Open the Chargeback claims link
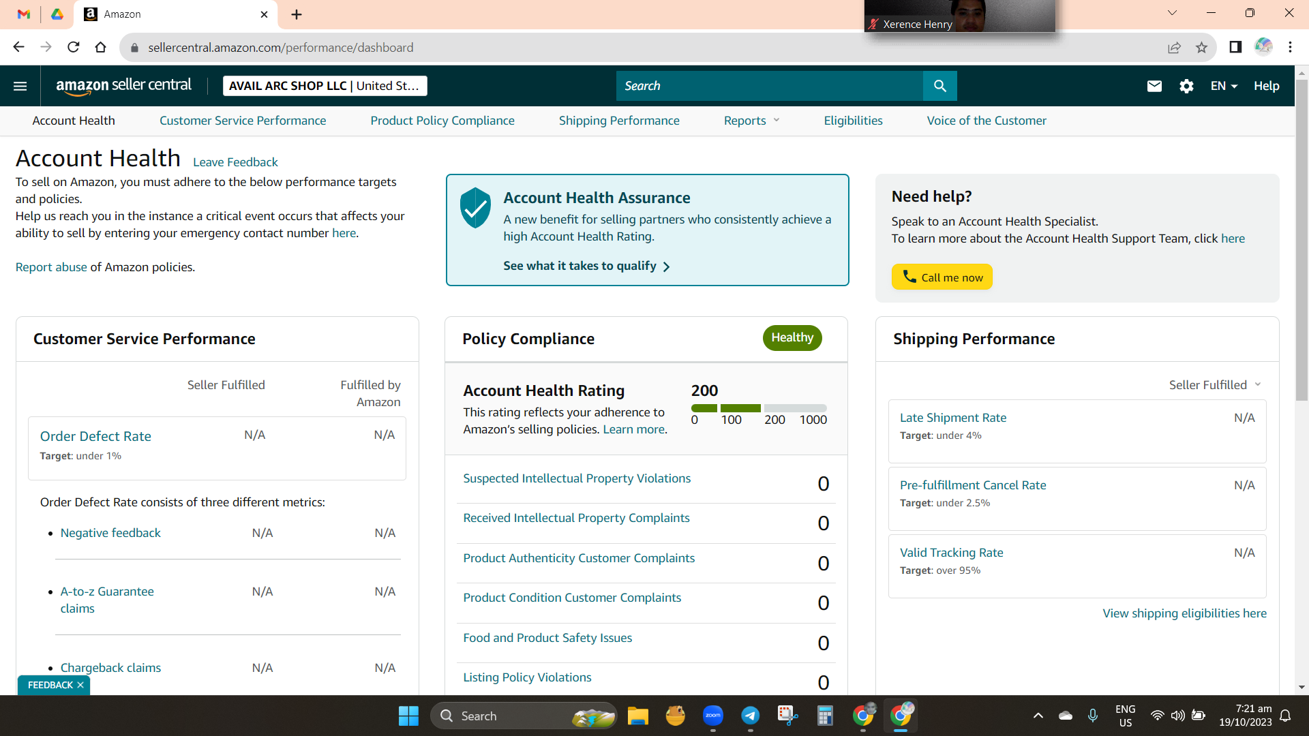The height and width of the screenshot is (736, 1309). [x=110, y=668]
